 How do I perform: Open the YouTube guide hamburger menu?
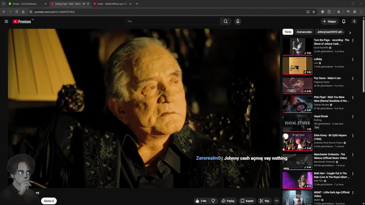click(x=6, y=21)
